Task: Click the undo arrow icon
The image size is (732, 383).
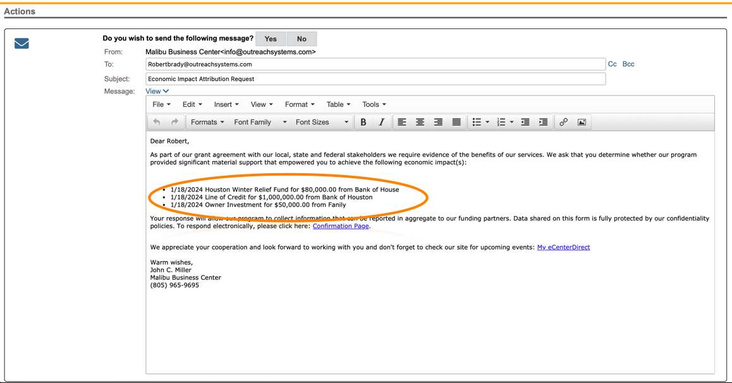Action: click(157, 122)
